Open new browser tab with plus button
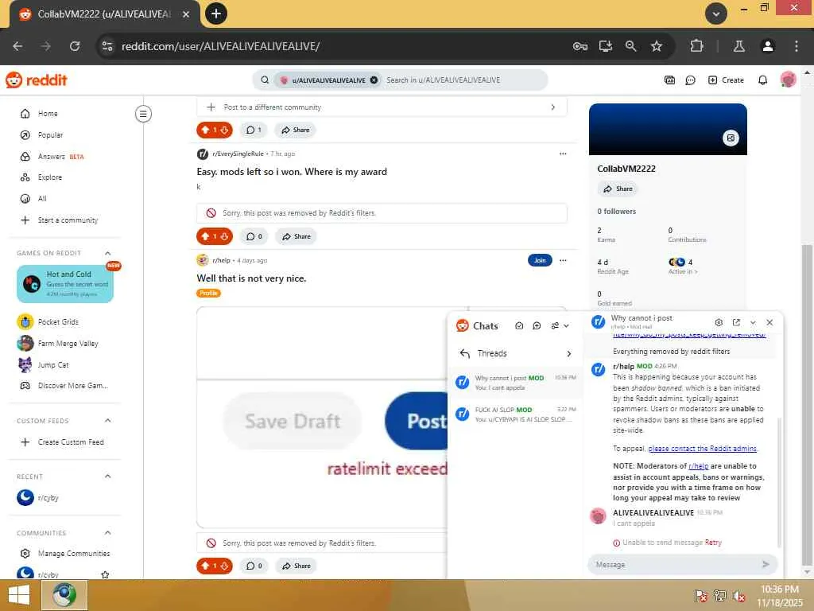Screen dimensions: 814x611 (216, 14)
